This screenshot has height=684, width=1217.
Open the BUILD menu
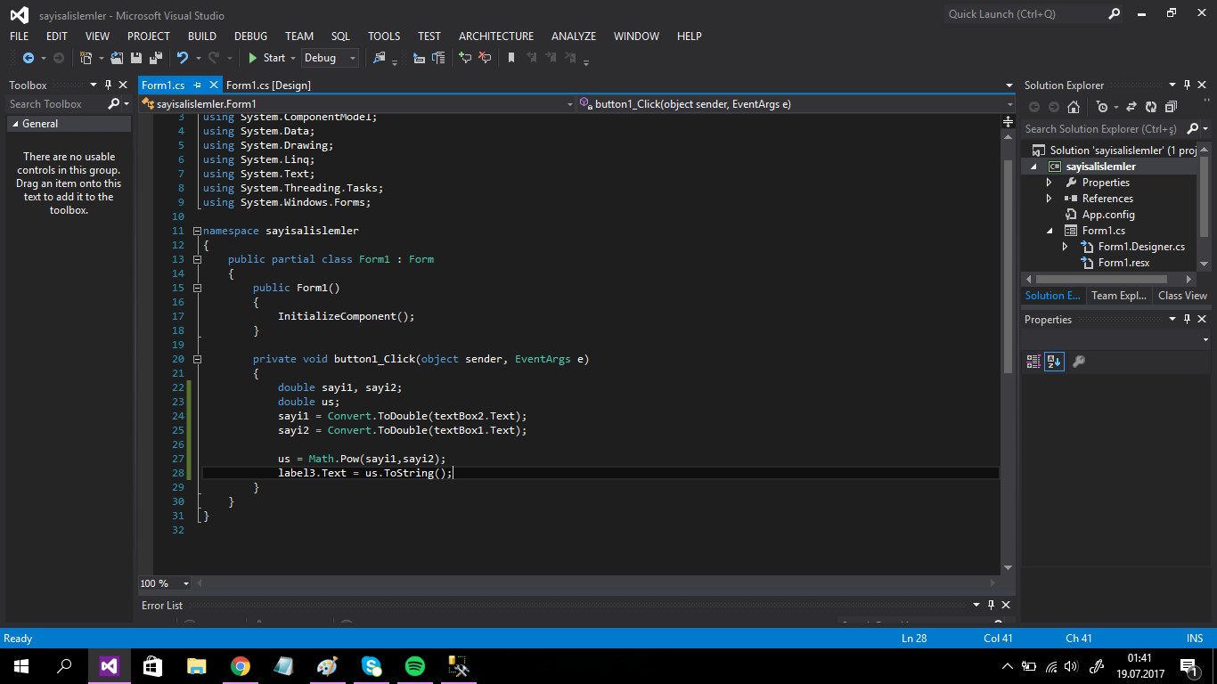pos(202,37)
